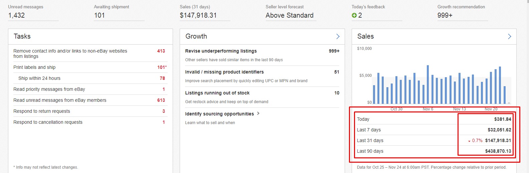Select Print labels and ship task
The height and width of the screenshot is (173, 529).
[34, 67]
